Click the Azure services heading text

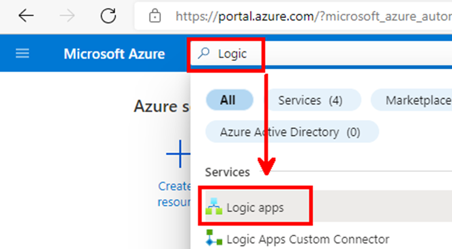pyautogui.click(x=162, y=106)
